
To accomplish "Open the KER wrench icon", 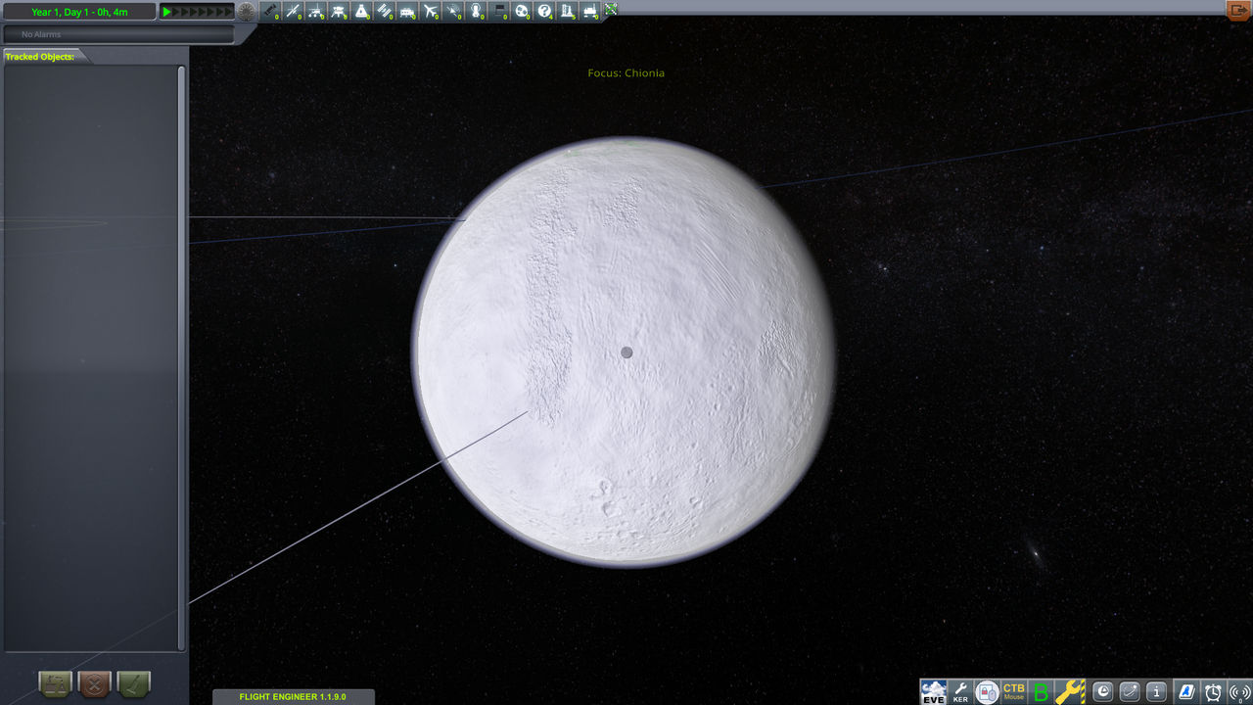I will [960, 692].
